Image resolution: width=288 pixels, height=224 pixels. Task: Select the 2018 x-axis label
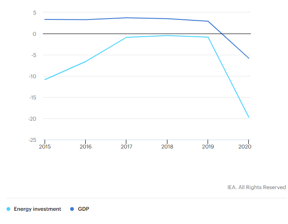point(167,146)
